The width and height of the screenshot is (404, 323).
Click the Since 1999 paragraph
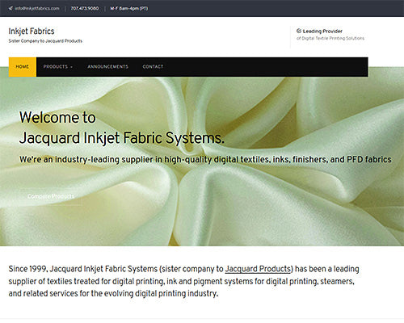coord(183,281)
